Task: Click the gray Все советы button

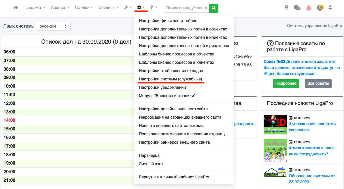Action: [318, 84]
